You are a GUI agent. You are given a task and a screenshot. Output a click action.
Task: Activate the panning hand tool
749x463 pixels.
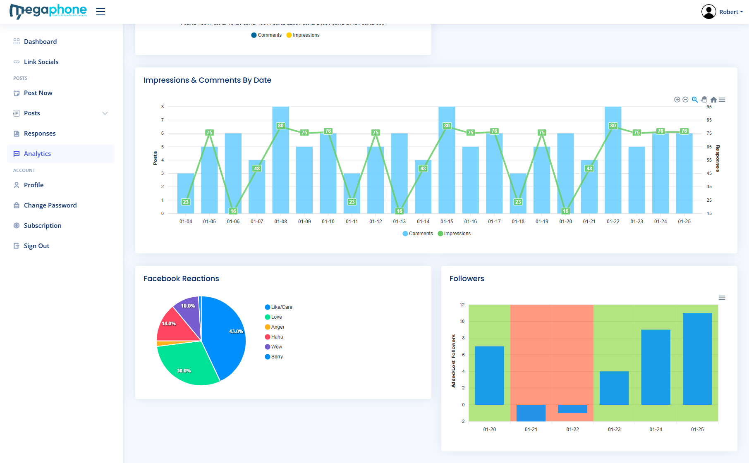coord(704,100)
